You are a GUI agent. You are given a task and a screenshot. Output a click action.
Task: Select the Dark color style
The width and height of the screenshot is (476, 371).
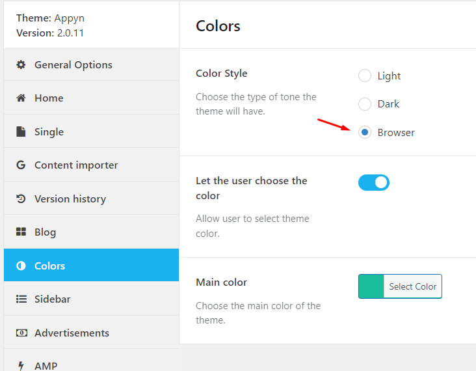click(x=365, y=104)
